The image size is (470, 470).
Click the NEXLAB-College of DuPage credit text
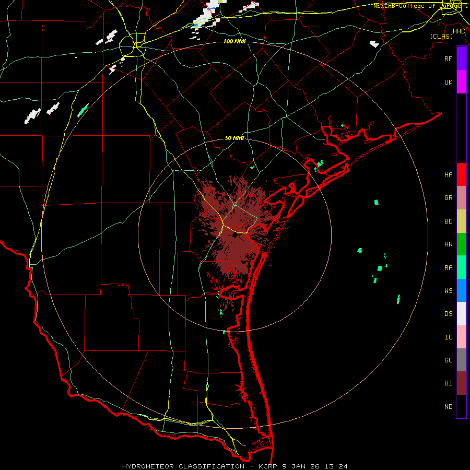point(420,6)
